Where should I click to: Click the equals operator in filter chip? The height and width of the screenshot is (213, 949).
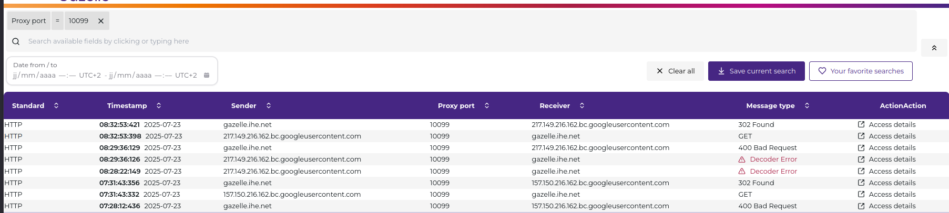[57, 21]
